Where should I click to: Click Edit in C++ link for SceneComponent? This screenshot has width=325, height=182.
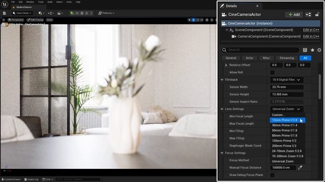pyautogui.click(x=311, y=30)
